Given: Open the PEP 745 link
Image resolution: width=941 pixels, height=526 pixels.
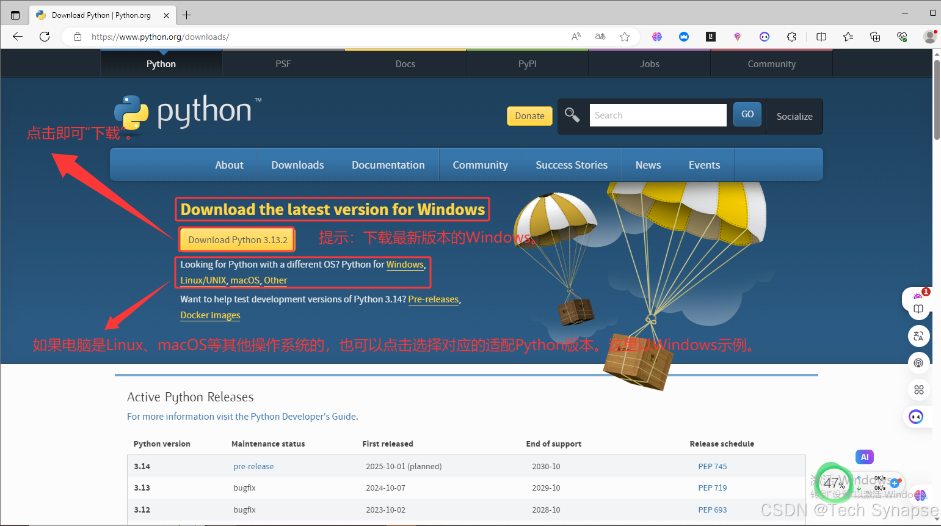Looking at the screenshot, I should pos(713,466).
